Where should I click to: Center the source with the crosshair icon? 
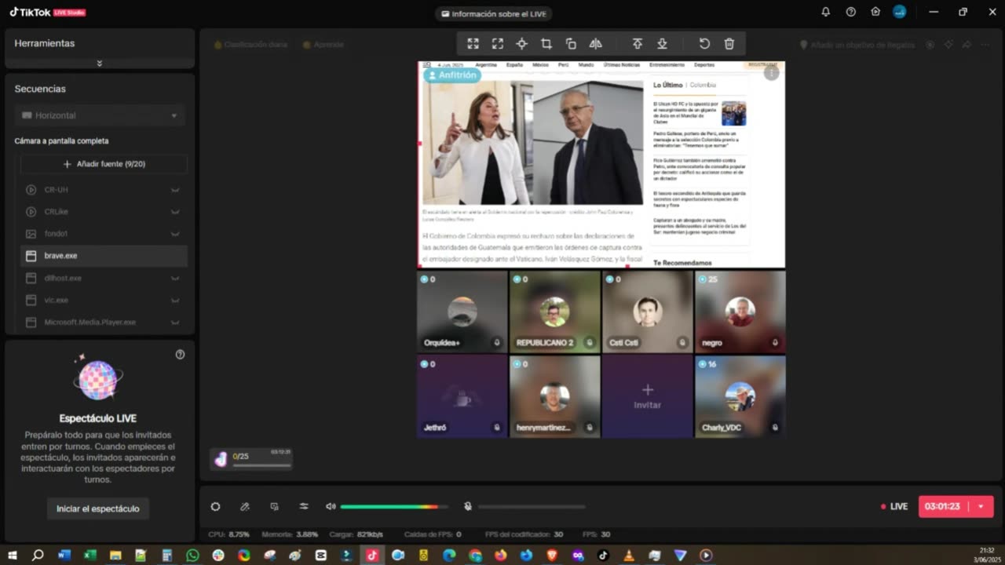click(521, 44)
